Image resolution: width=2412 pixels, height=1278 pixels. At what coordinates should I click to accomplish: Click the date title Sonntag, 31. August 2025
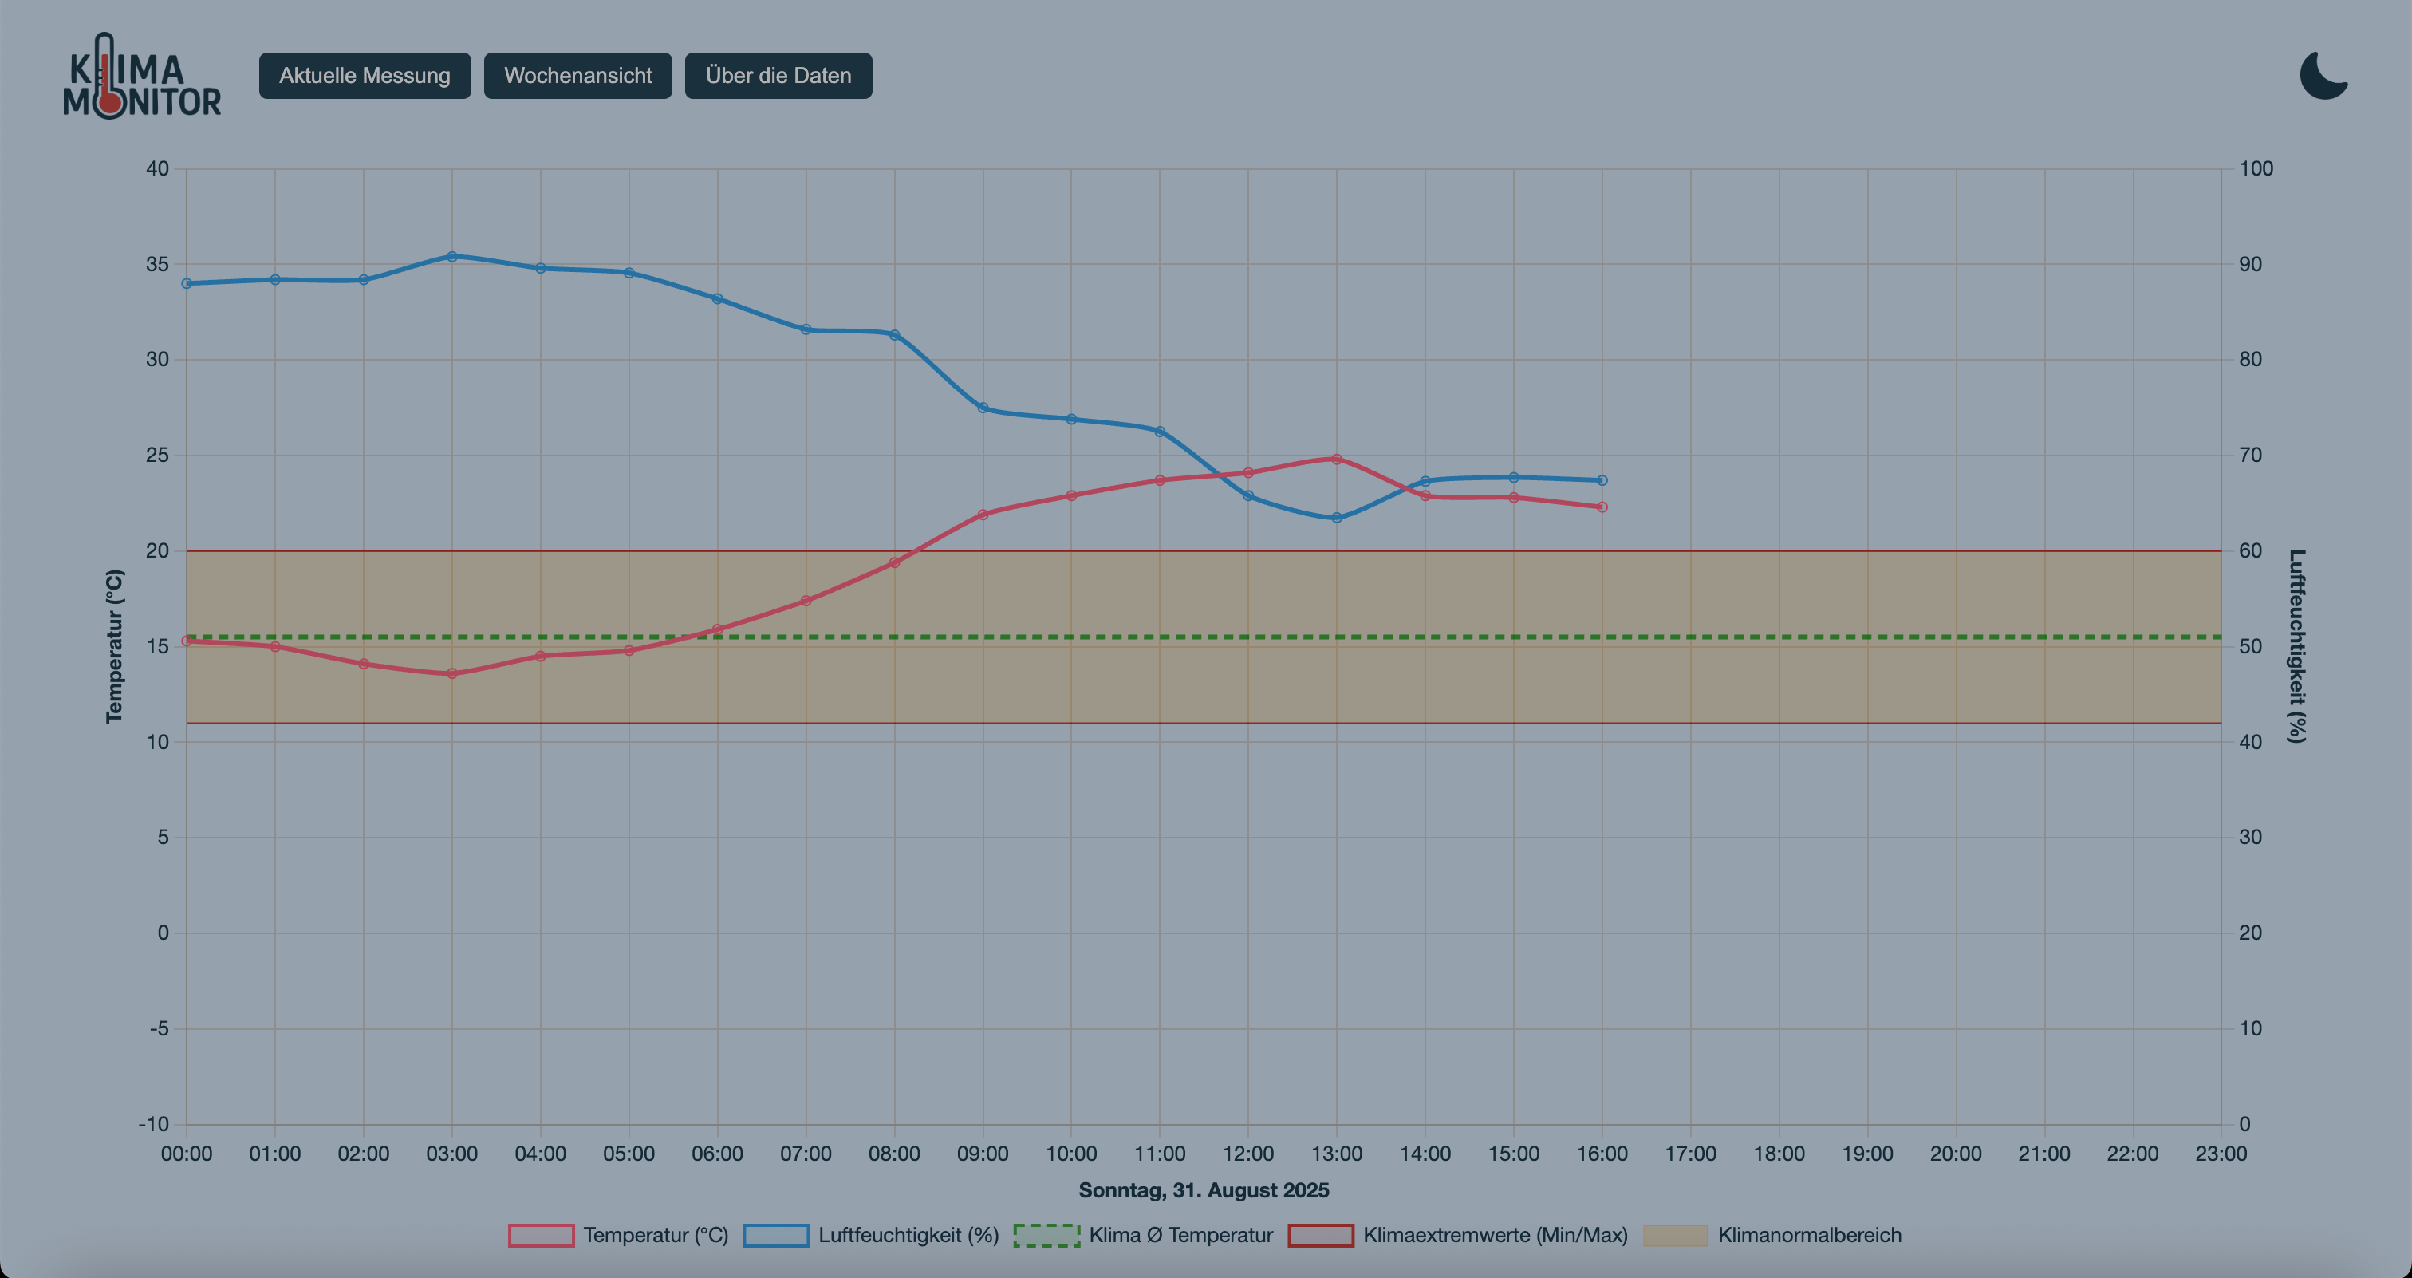coord(1203,1190)
